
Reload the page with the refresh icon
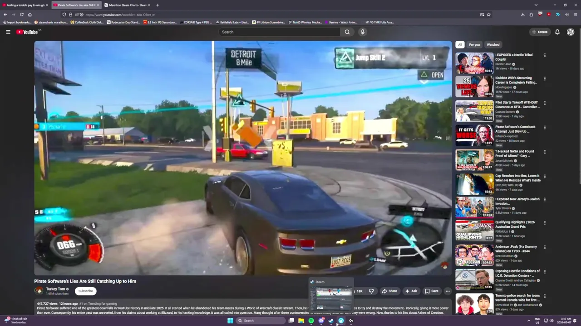[21, 14]
